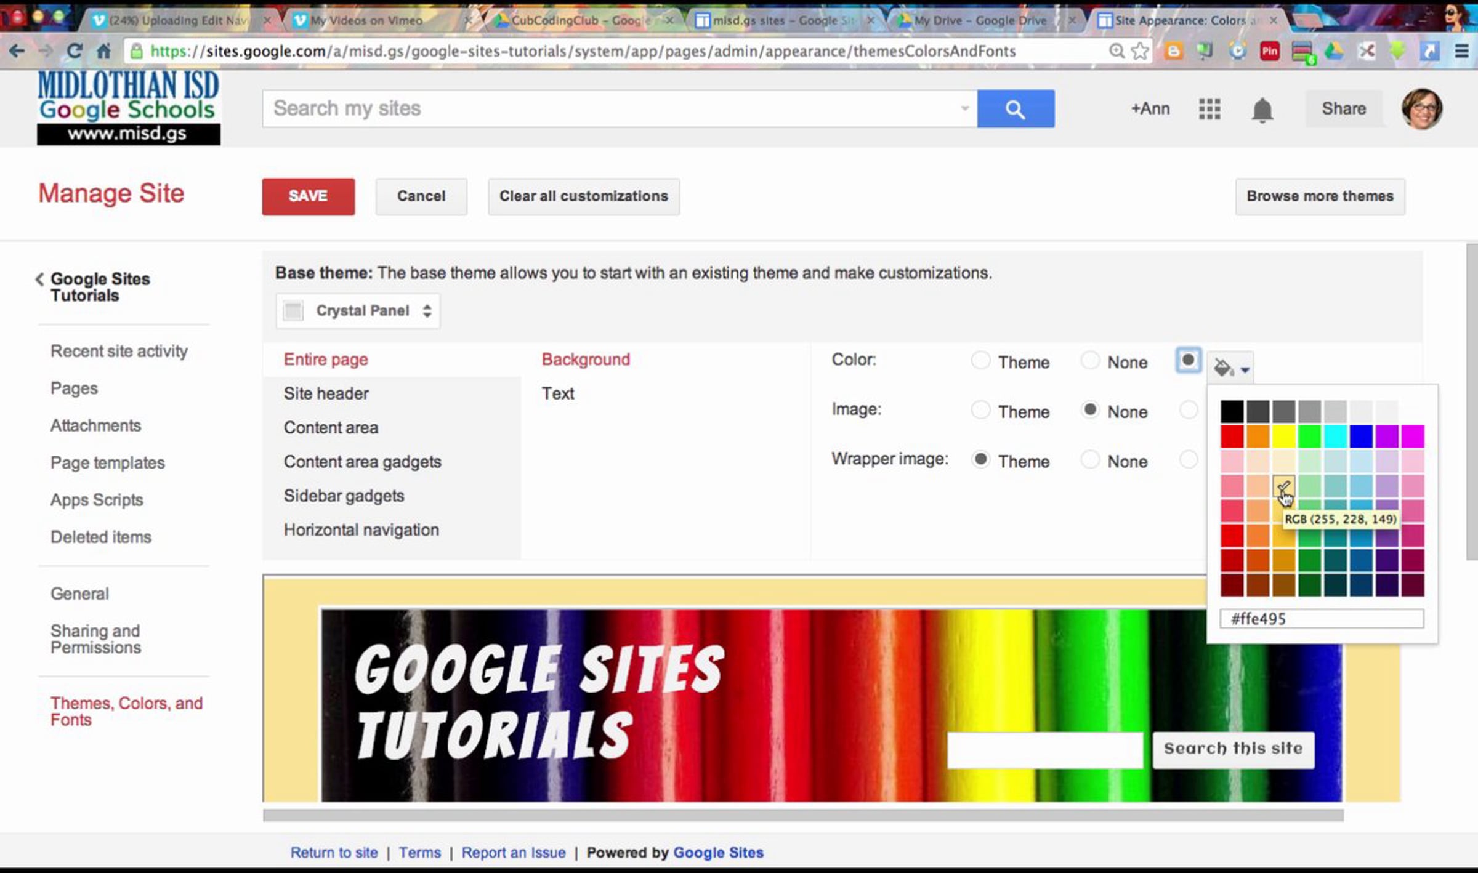This screenshot has height=873, width=1478.
Task: Select Site header in section list
Action: (326, 393)
